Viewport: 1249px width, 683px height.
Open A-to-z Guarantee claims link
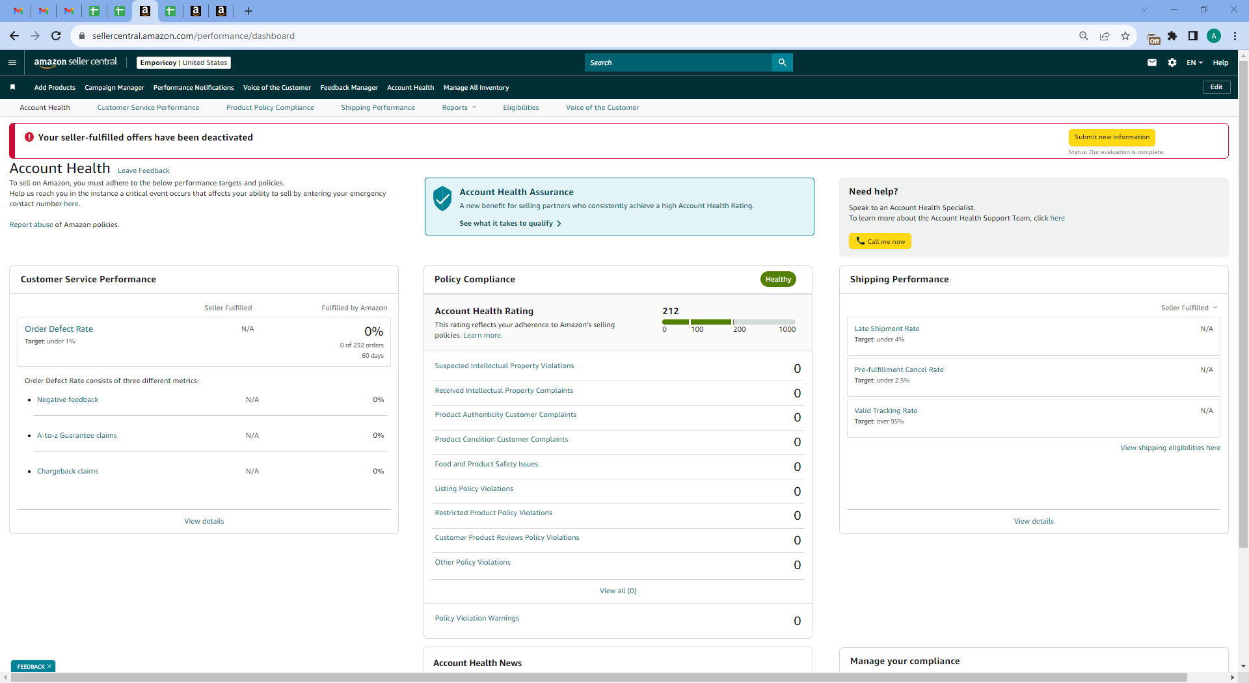pyautogui.click(x=77, y=435)
